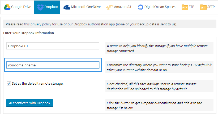Select the active Dropbox tab label
The image size is (218, 114).
click(x=51, y=7)
